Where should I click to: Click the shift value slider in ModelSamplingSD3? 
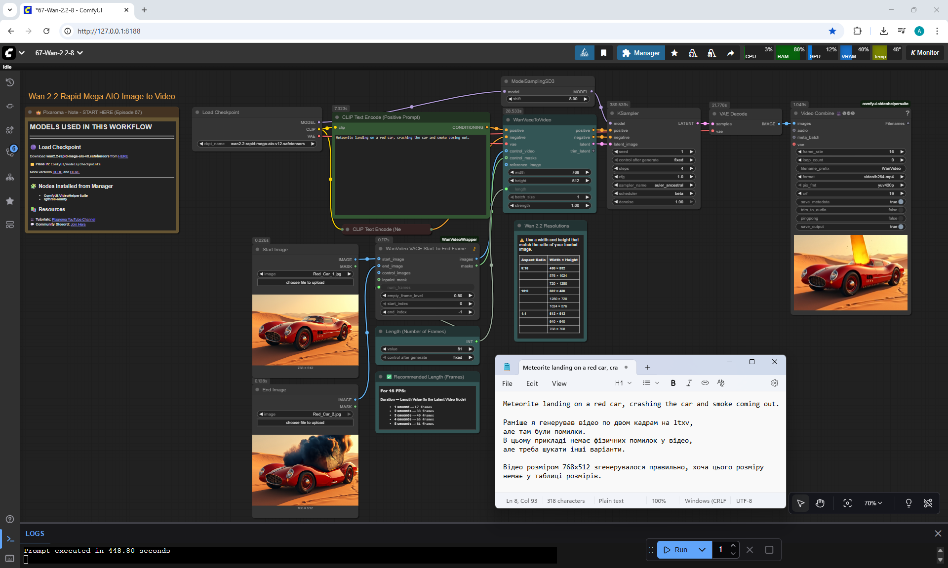point(548,99)
